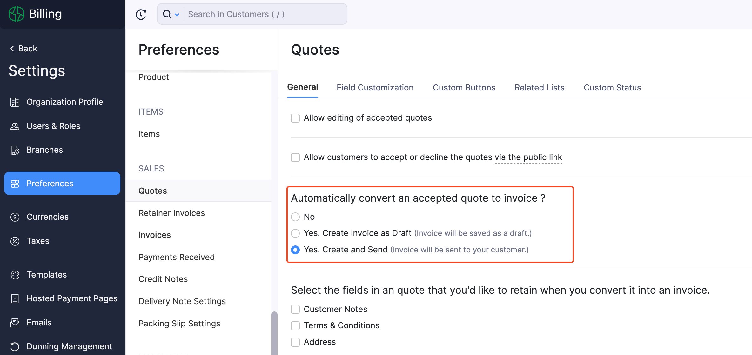Click the Users & Roles icon
Image resolution: width=752 pixels, height=355 pixels.
click(15, 126)
